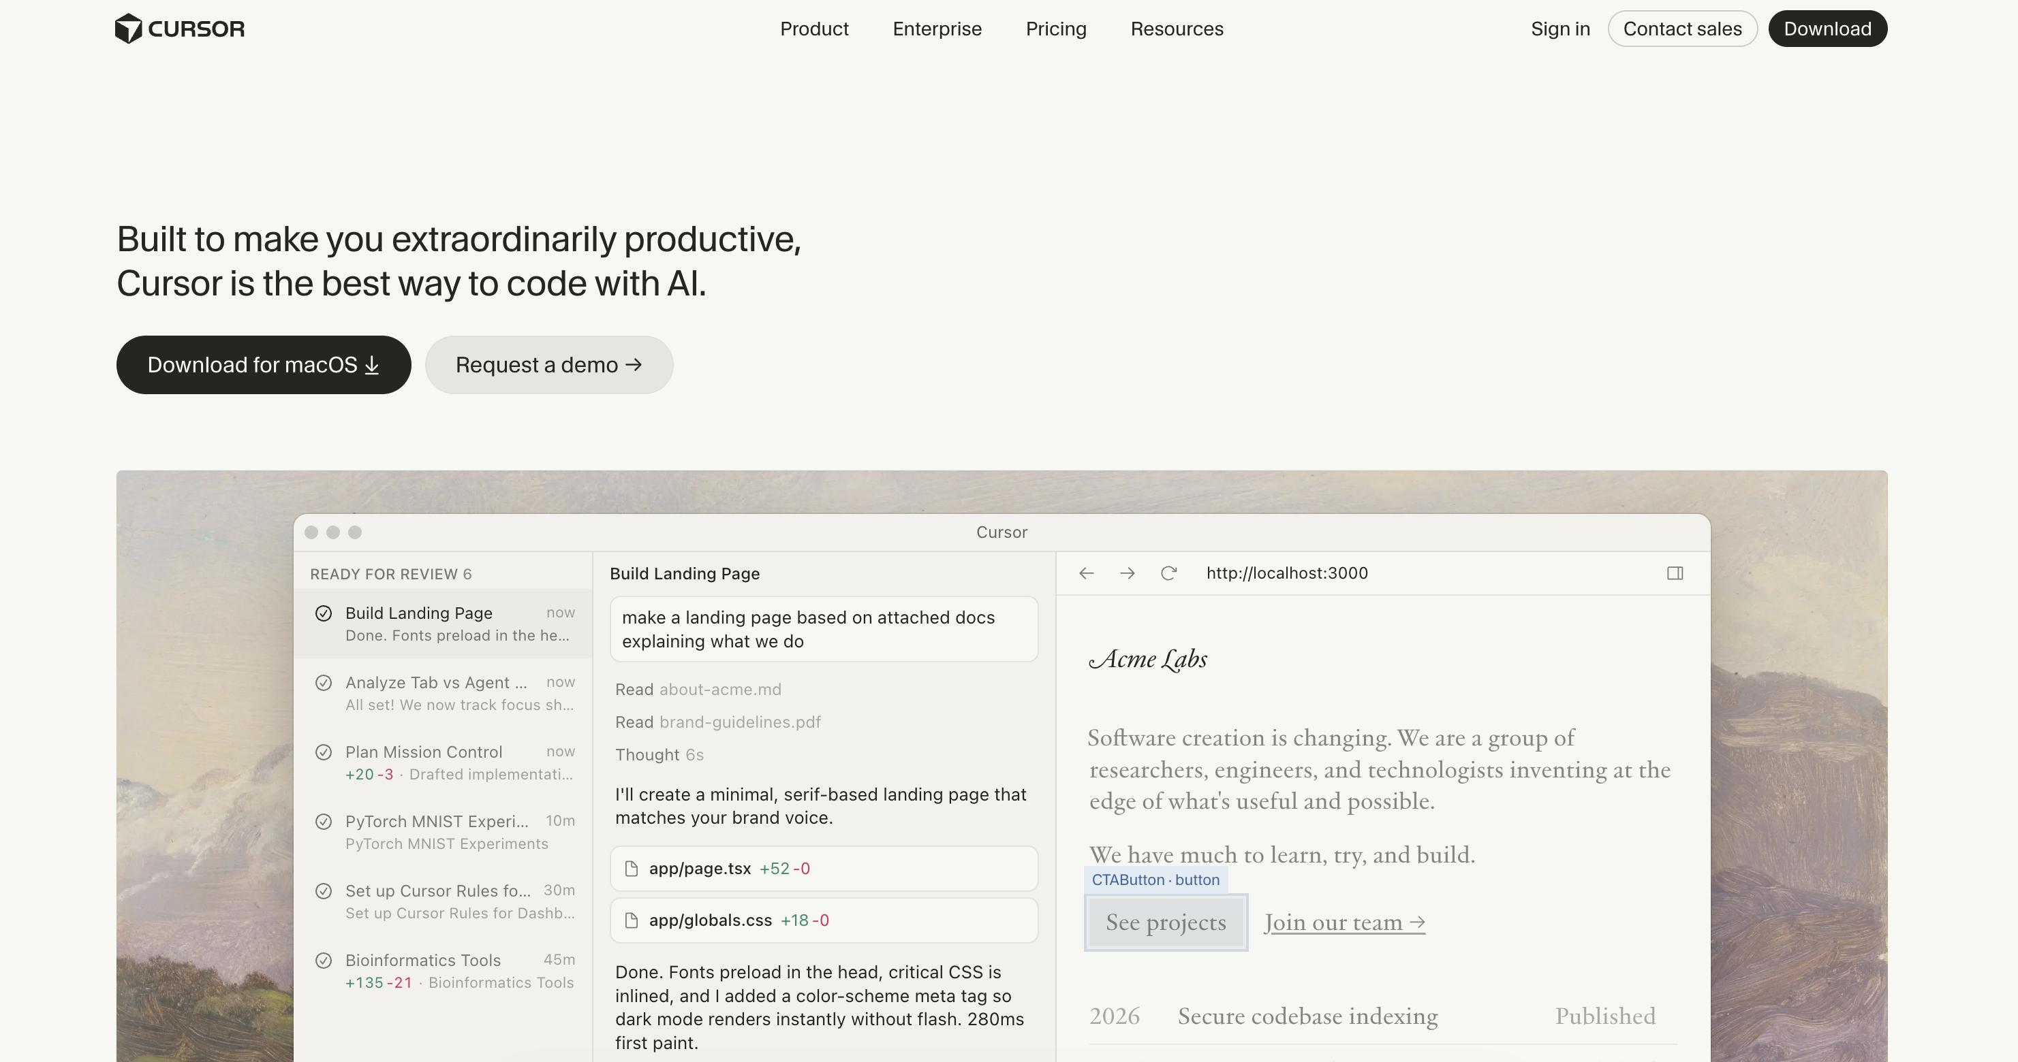Image resolution: width=2018 pixels, height=1062 pixels.
Task: Click the Request a demo button
Action: tap(548, 365)
